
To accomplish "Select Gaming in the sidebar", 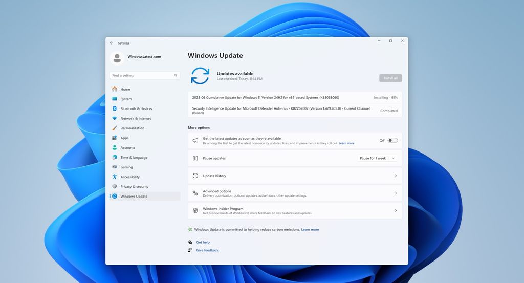I will (145, 167).
